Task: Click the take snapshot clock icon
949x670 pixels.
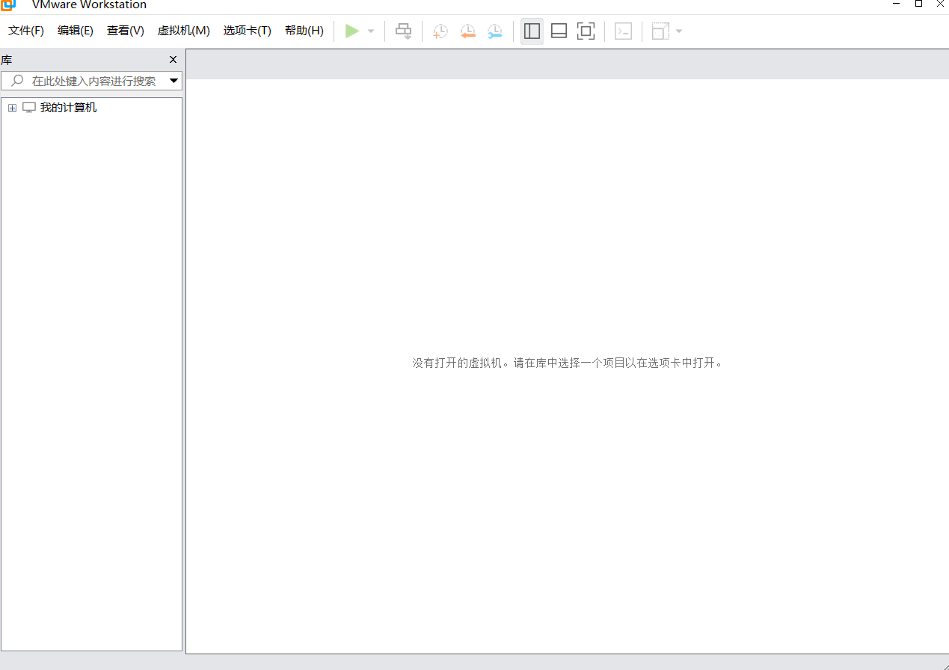Action: 440,31
